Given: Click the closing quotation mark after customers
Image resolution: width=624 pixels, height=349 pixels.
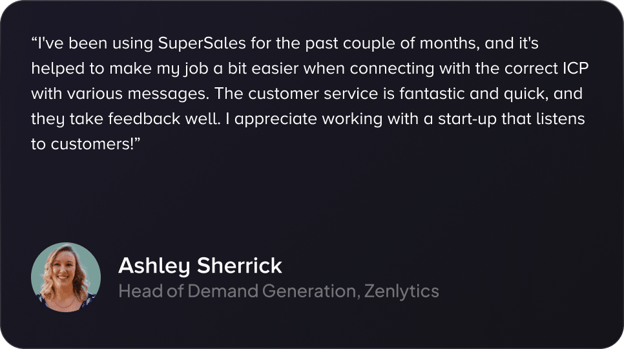Looking at the screenshot, I should click(x=137, y=140).
